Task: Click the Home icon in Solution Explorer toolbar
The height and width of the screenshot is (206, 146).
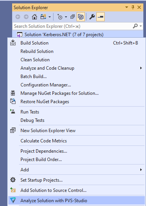Action: [x=35, y=17]
